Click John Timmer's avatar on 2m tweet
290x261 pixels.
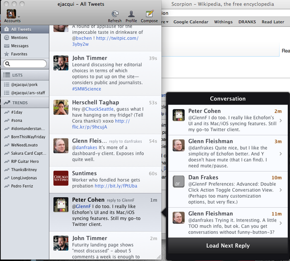click(x=61, y=243)
